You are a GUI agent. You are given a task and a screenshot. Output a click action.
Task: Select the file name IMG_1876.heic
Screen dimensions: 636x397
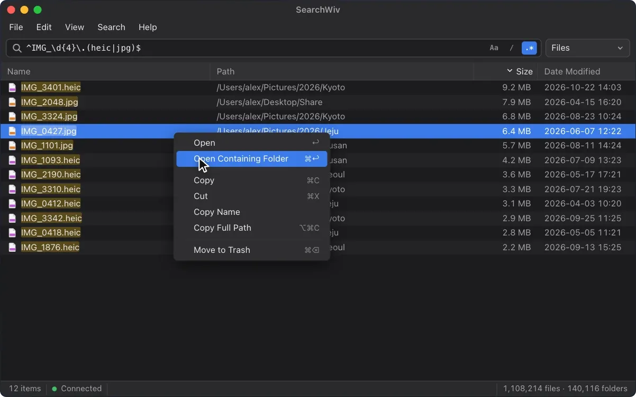[x=50, y=247]
